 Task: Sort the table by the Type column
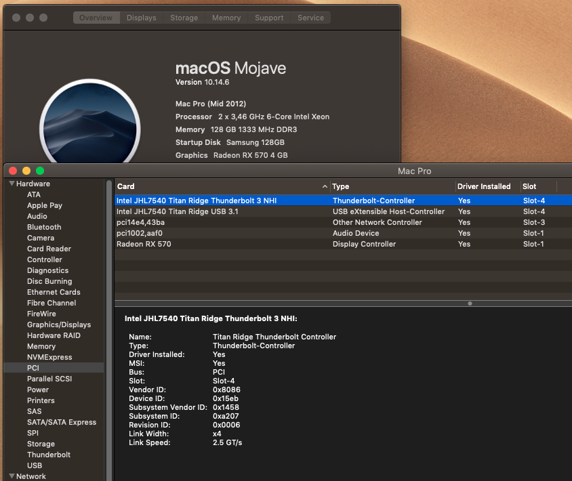[x=392, y=186]
